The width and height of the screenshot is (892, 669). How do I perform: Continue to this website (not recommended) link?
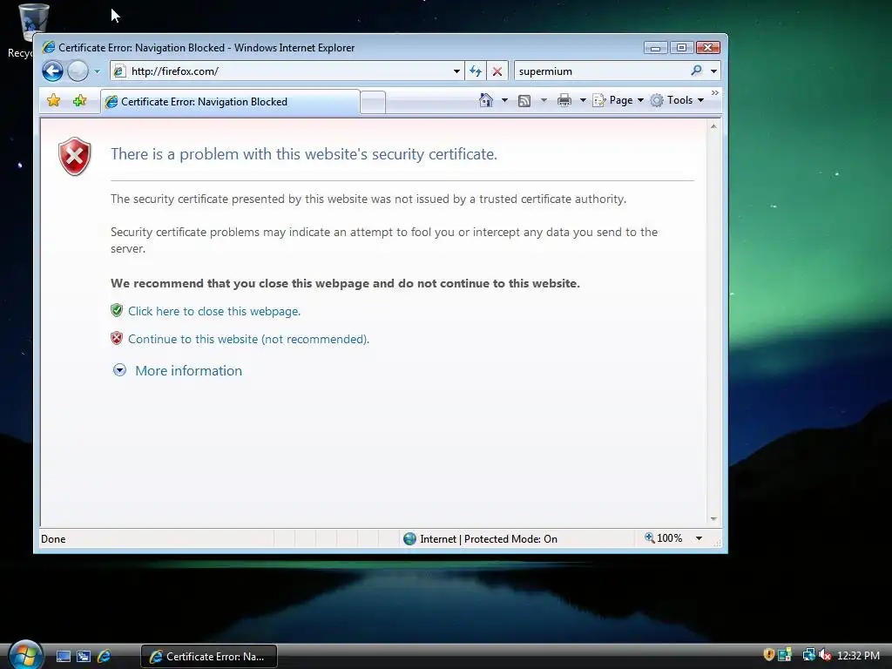click(x=248, y=339)
